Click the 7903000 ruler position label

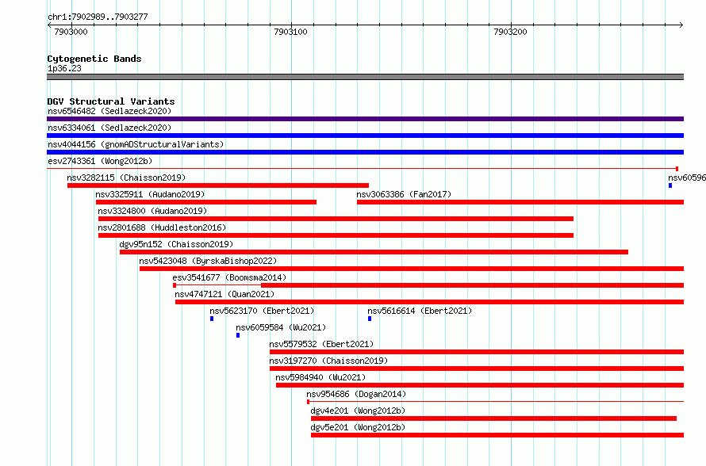click(71, 32)
